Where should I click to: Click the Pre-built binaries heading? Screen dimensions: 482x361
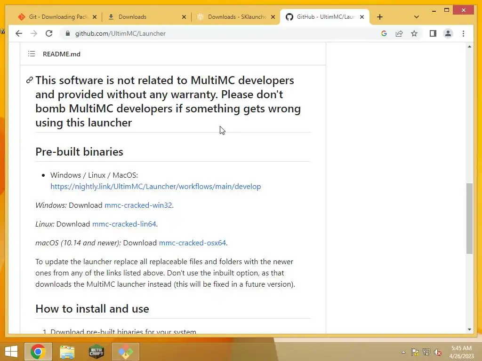pos(79,152)
